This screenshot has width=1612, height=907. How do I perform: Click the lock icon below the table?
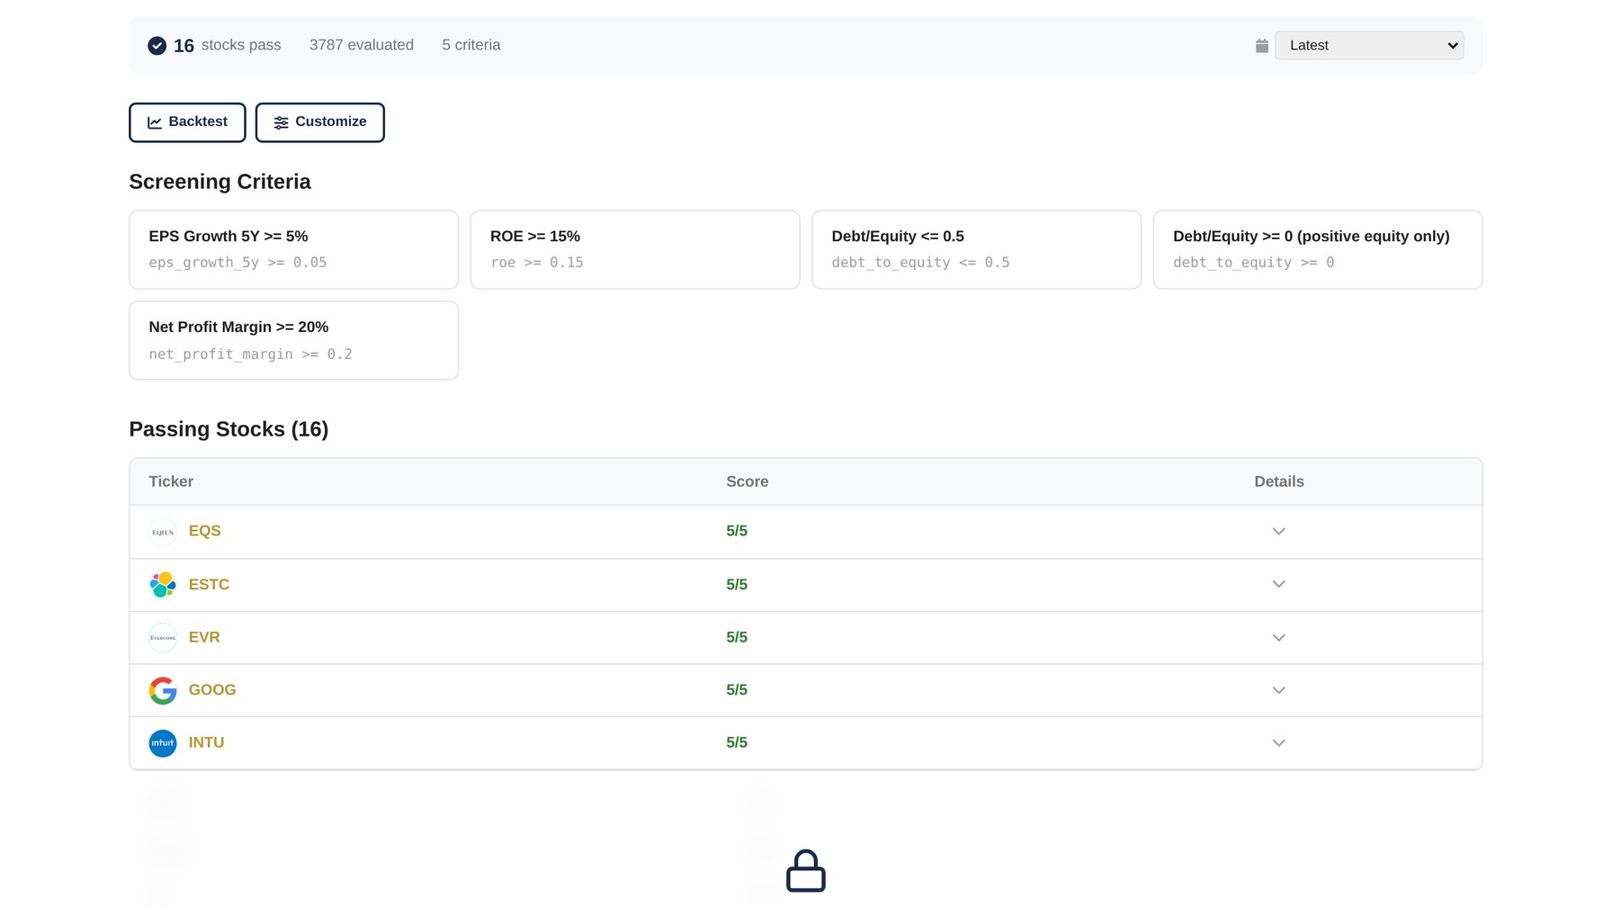[805, 871]
